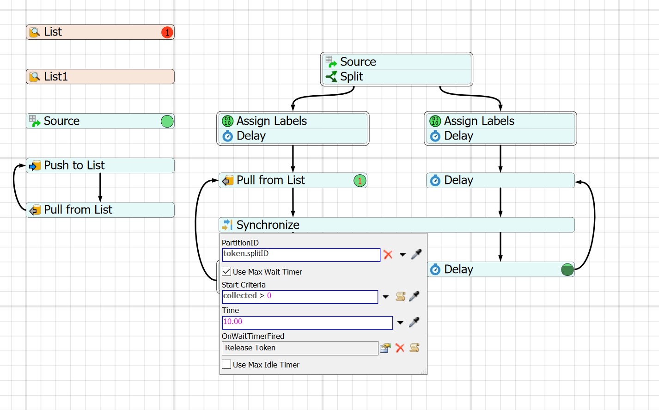Click the PartitionID eyedropper sampler icon
659x410 pixels.
tap(416, 254)
